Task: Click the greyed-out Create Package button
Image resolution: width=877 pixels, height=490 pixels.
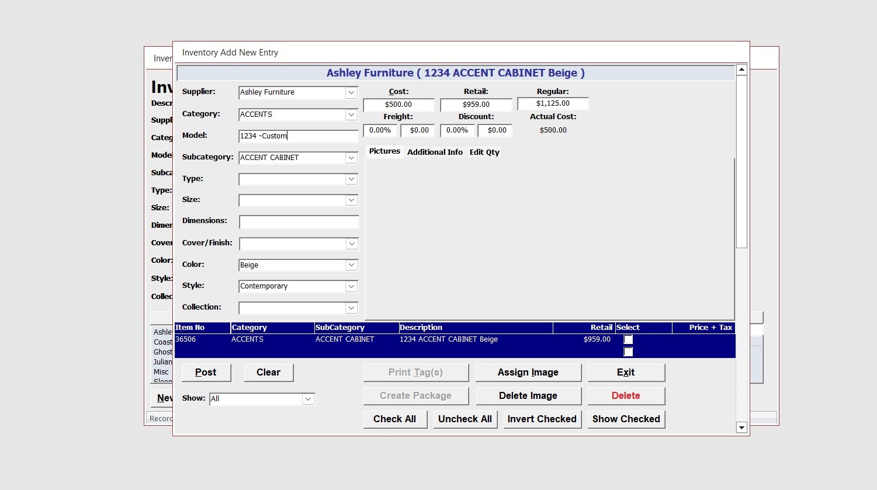Action: coord(415,396)
